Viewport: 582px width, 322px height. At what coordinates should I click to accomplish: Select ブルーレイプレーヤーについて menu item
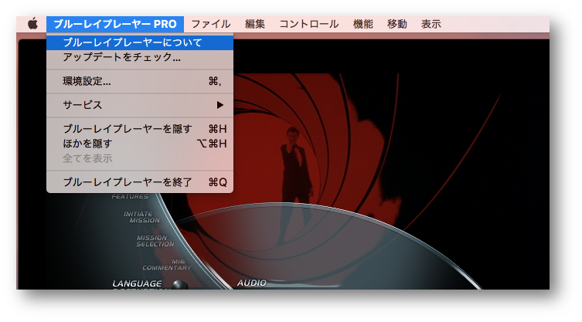tap(140, 42)
